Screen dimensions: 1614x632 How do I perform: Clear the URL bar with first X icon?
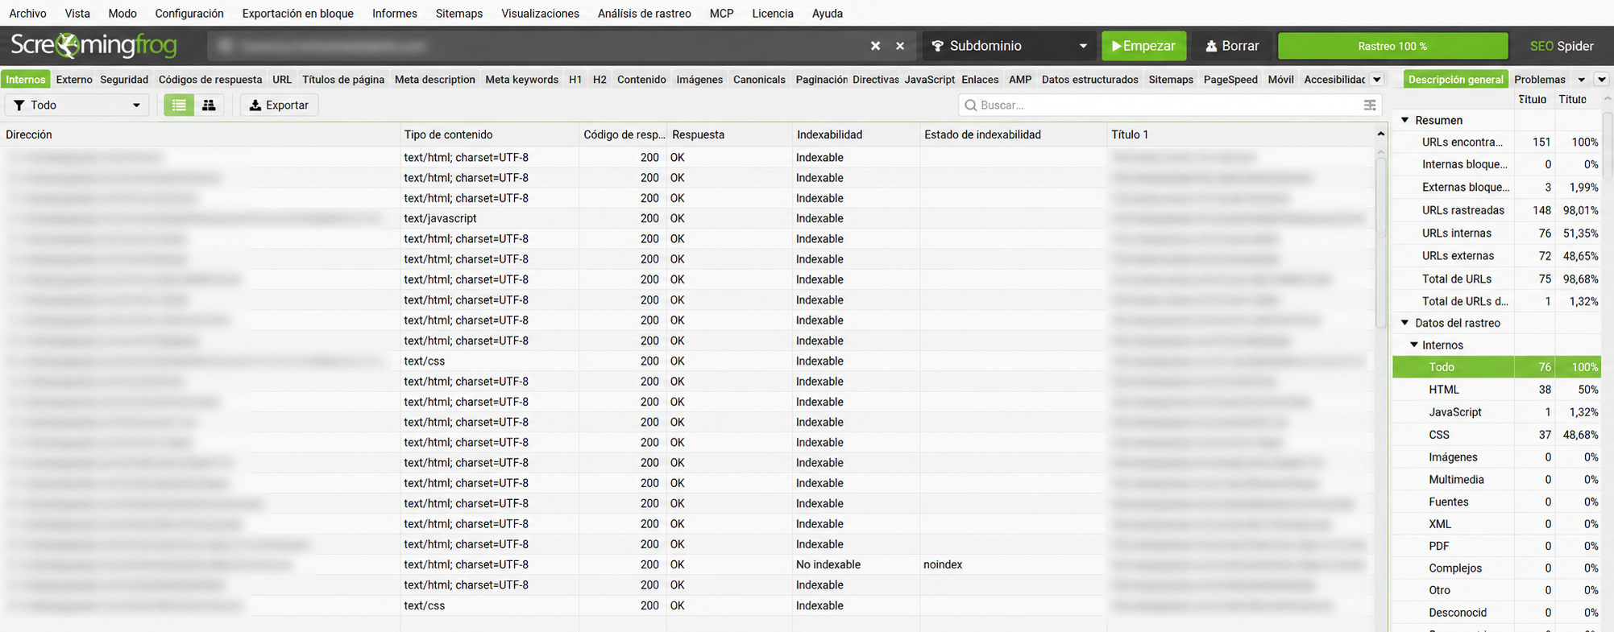tap(875, 46)
